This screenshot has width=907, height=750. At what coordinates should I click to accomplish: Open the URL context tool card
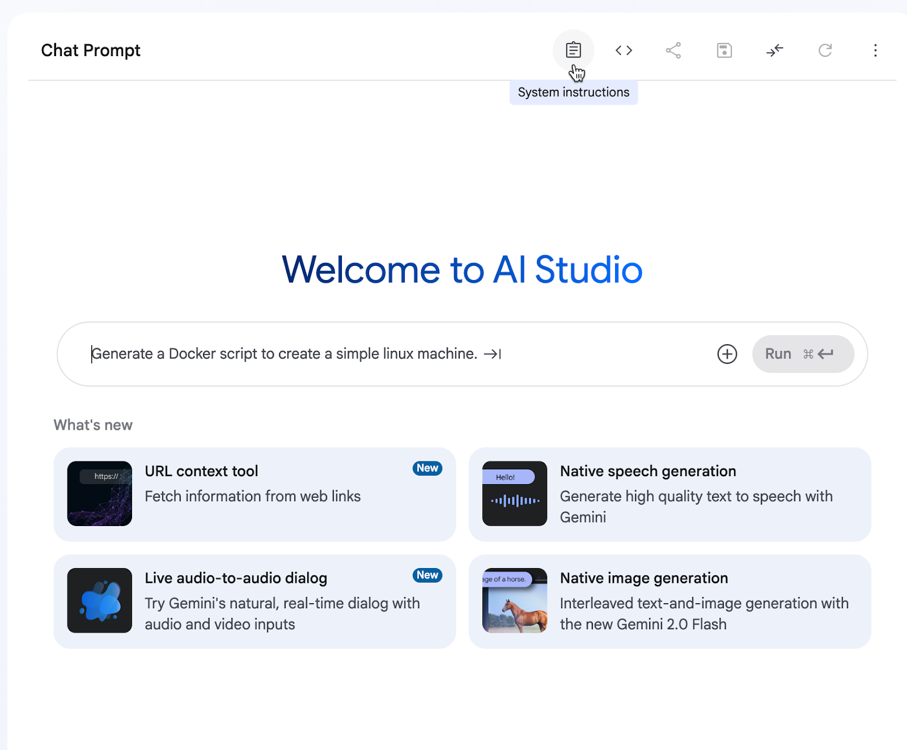(255, 494)
